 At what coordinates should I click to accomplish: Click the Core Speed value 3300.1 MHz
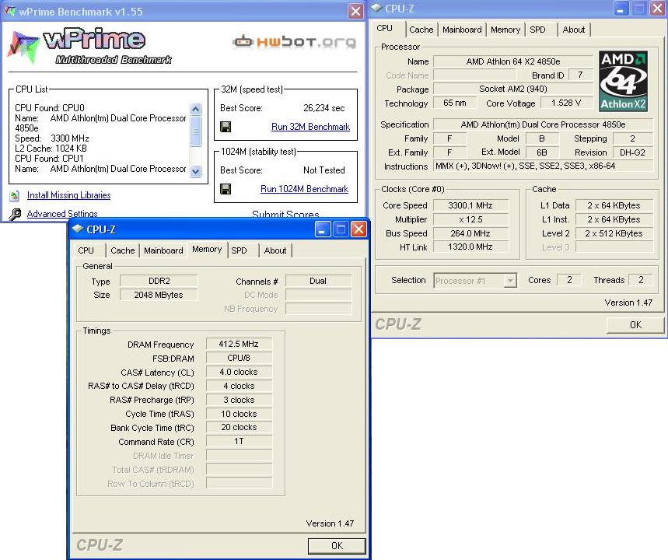click(470, 205)
